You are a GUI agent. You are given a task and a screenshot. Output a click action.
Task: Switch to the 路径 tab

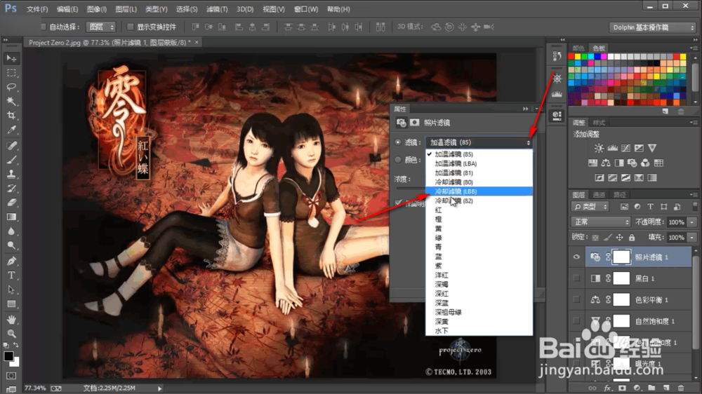620,194
